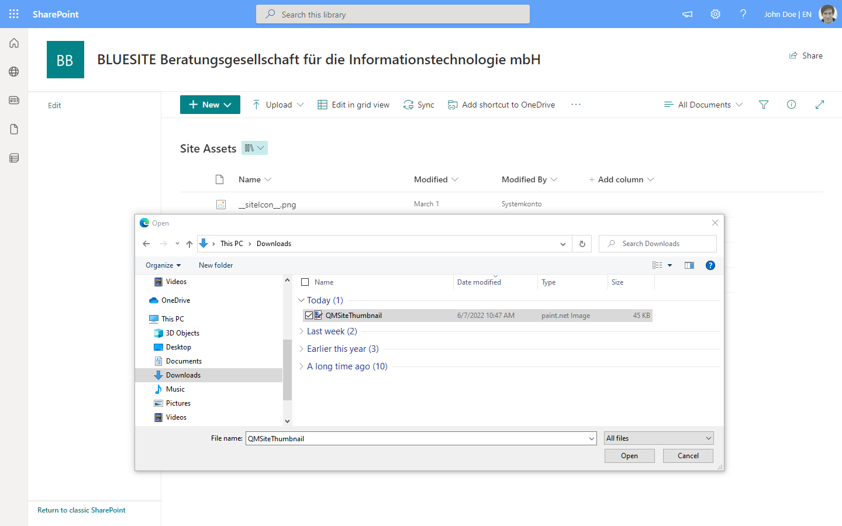The width and height of the screenshot is (842, 526).
Task: Click Return to classic SharePoint link
Action: coord(81,510)
